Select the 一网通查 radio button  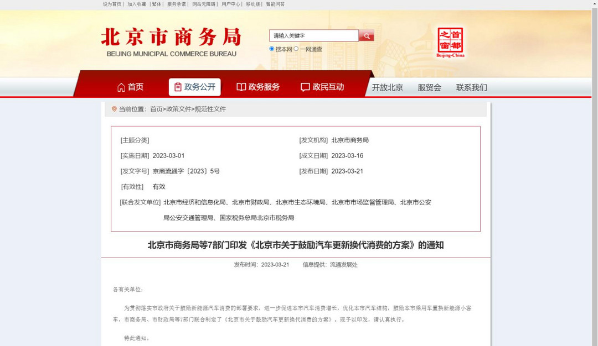(x=296, y=49)
